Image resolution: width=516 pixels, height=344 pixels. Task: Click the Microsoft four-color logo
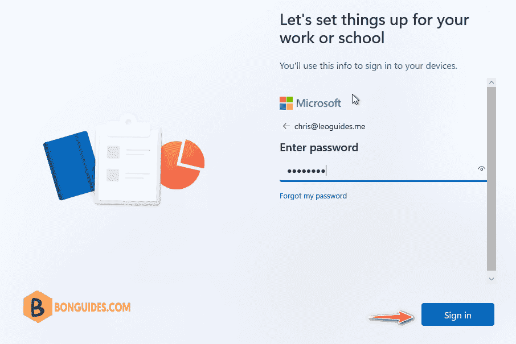coord(286,103)
